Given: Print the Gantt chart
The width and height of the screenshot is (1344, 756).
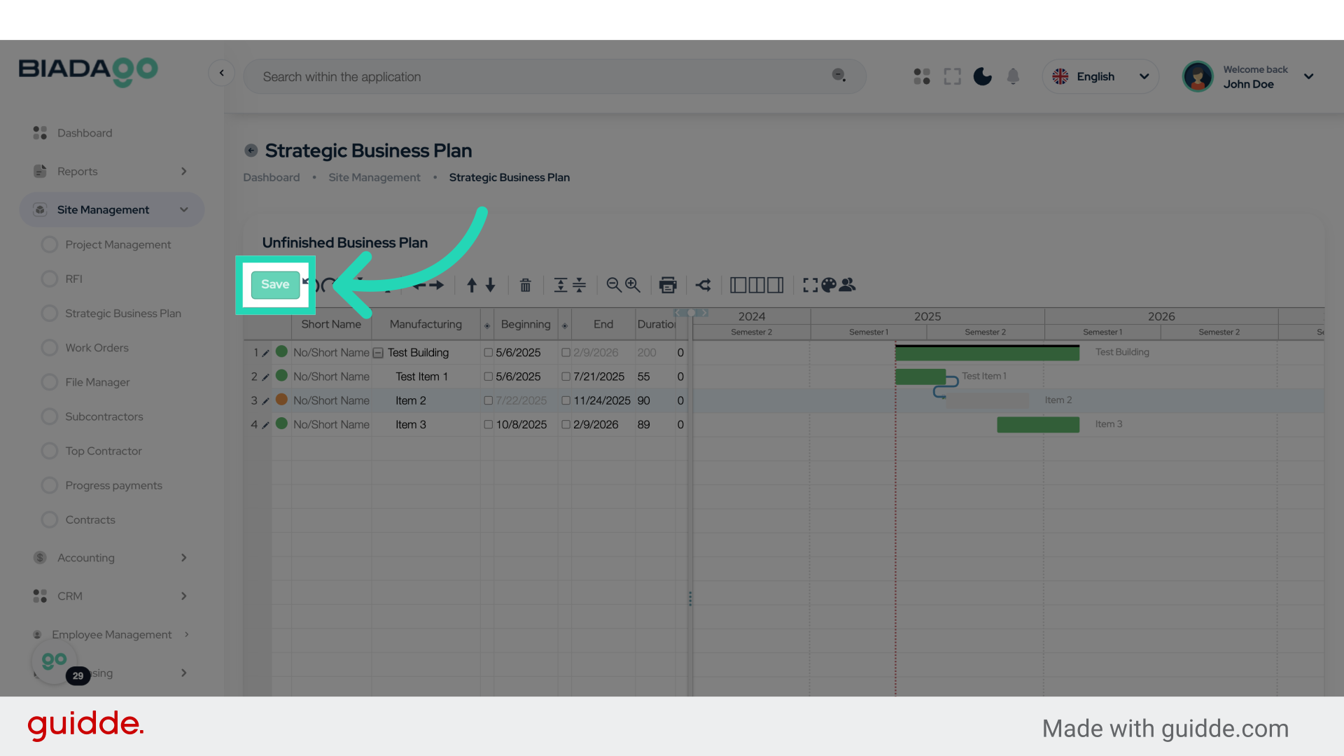Looking at the screenshot, I should (x=668, y=285).
